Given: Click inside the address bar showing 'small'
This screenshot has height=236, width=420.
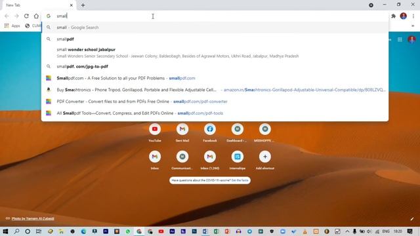Looking at the screenshot, I should [215, 16].
